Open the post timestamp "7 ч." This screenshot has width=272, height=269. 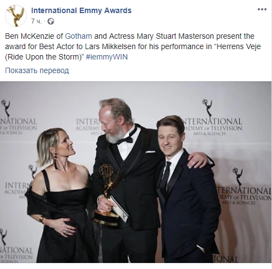point(36,21)
